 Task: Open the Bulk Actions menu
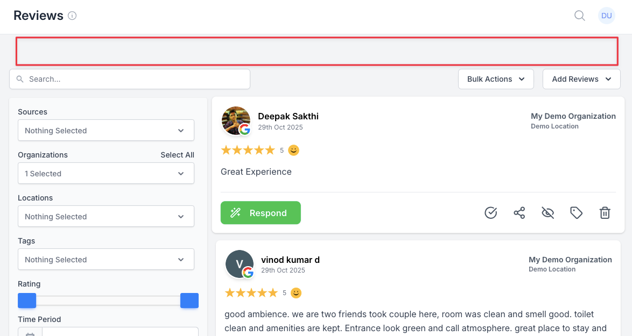tap(496, 79)
